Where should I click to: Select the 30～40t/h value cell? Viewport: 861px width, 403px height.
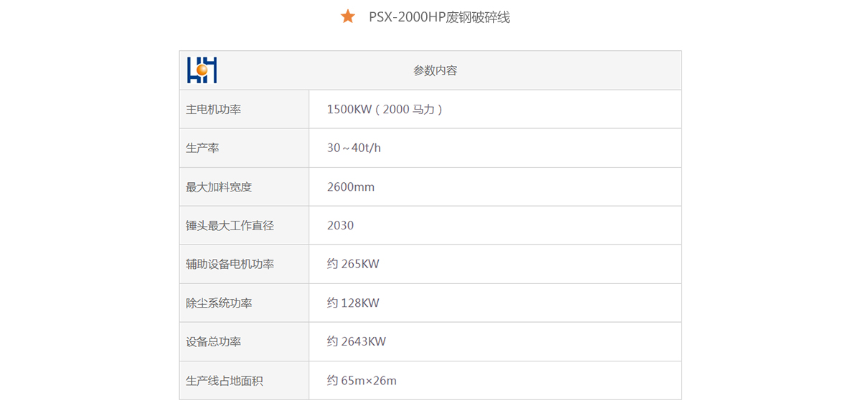[x=354, y=148]
